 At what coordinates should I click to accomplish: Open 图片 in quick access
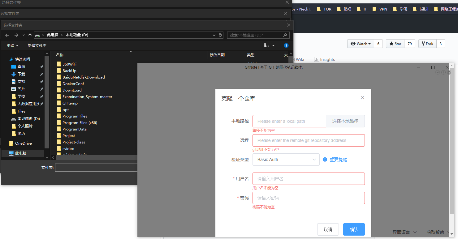[21, 89]
